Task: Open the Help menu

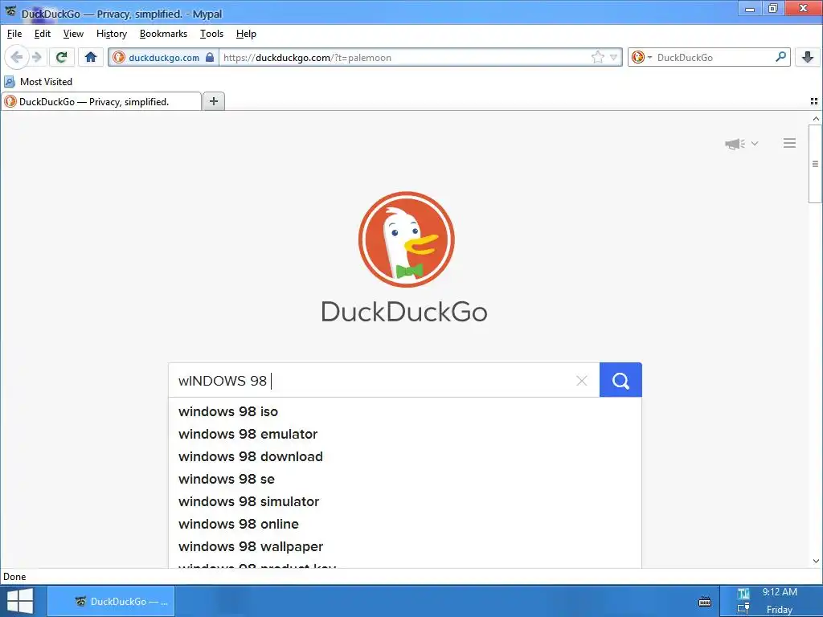Action: [x=246, y=34]
